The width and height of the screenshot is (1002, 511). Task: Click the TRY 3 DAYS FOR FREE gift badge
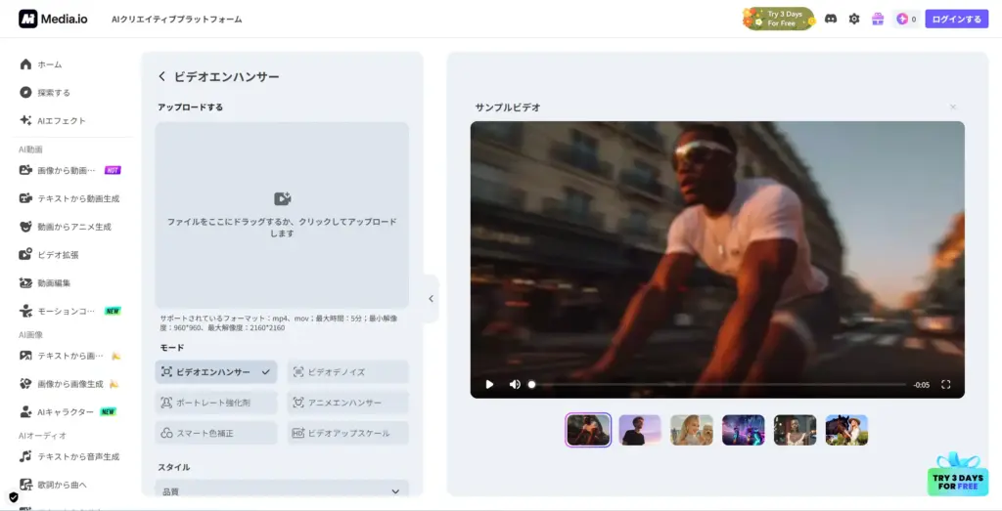pos(957,474)
